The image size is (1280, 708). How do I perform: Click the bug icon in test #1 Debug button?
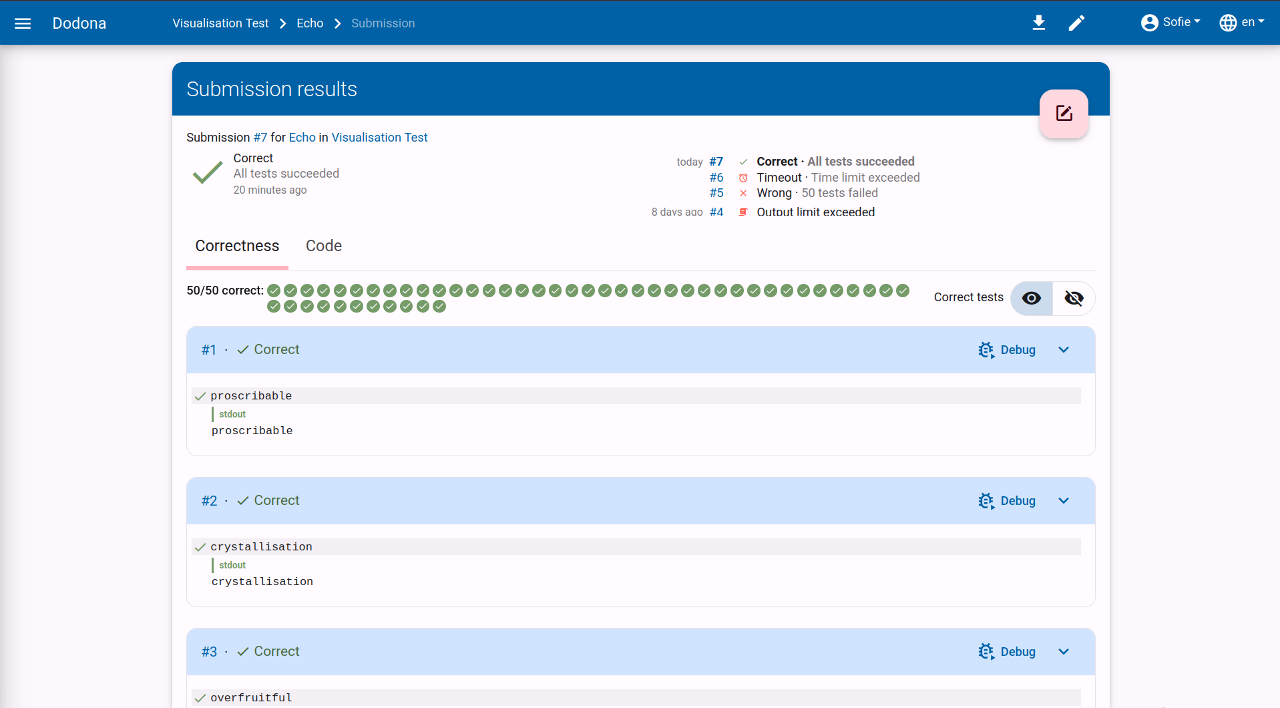point(986,350)
